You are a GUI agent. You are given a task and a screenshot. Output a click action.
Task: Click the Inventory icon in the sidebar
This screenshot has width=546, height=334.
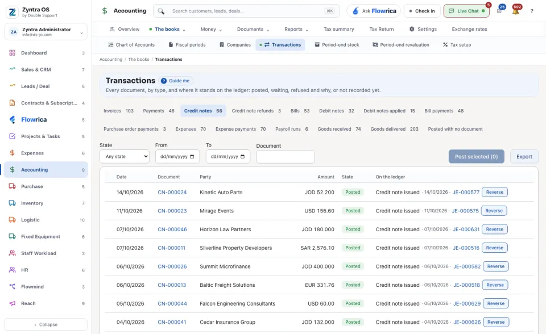pos(12,203)
